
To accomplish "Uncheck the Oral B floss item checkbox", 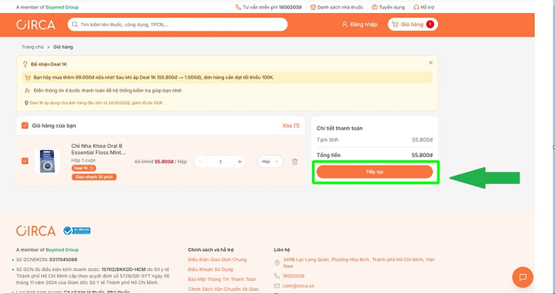I will pos(25,161).
